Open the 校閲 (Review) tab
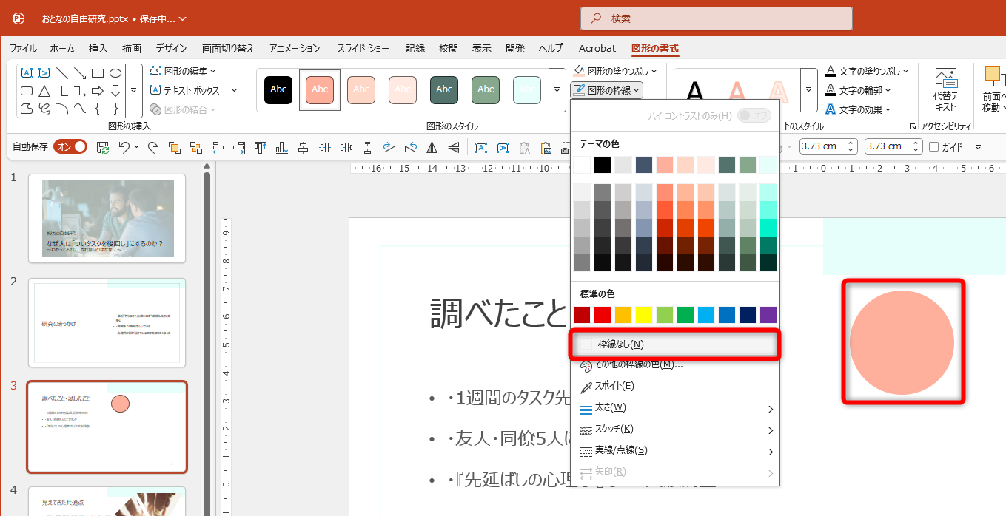The image size is (1006, 516). point(448,47)
